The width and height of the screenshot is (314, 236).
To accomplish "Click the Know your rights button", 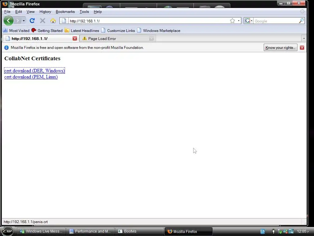I will 280,48.
